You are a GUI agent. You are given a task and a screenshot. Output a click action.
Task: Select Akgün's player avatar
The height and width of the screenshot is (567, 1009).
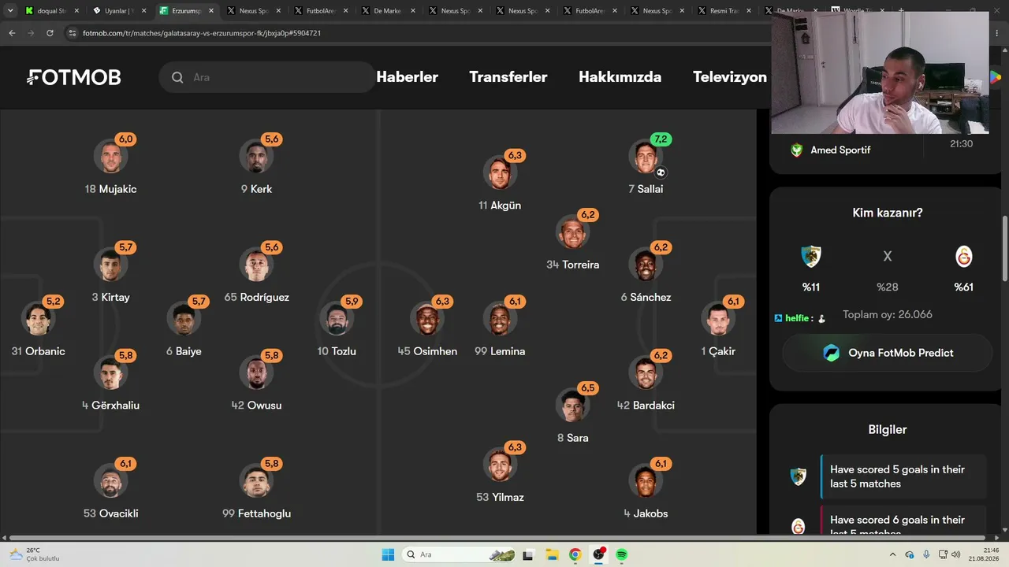500,173
